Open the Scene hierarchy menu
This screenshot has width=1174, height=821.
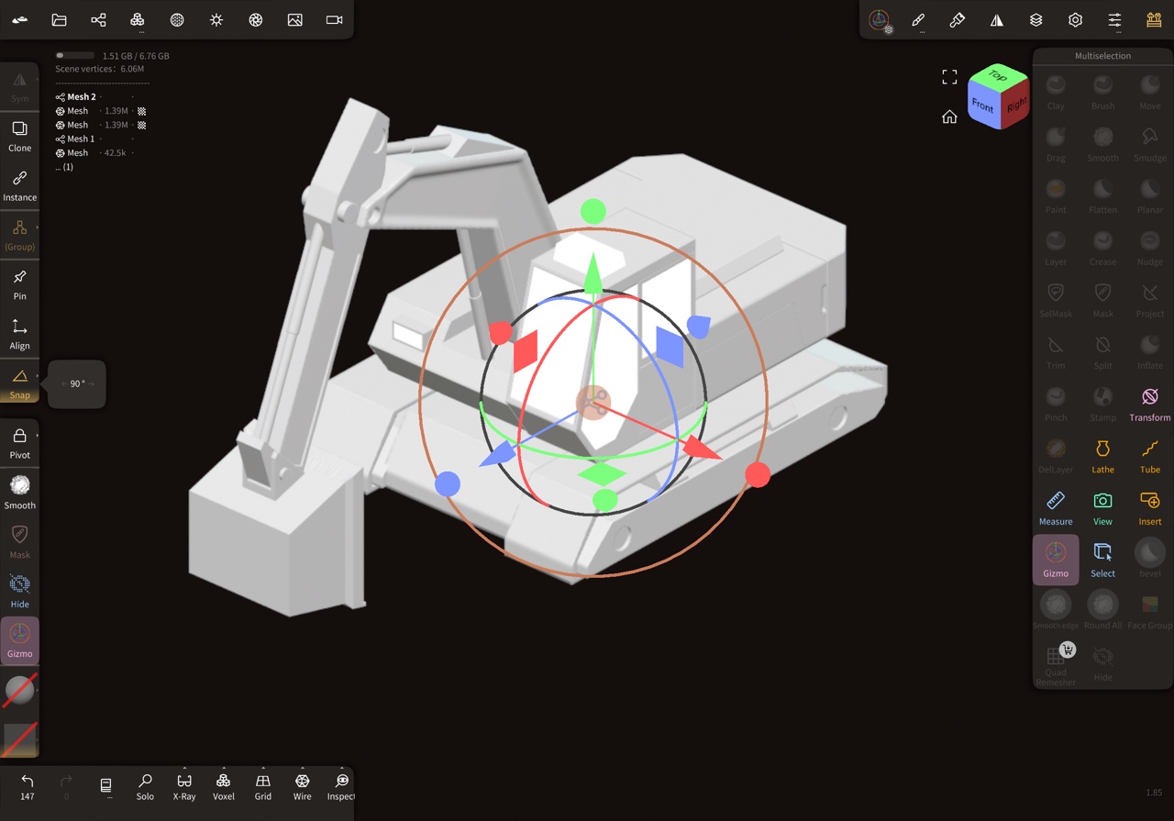tap(98, 19)
